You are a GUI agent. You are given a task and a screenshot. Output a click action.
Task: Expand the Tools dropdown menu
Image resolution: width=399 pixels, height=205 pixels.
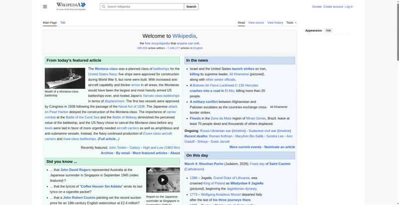pyautogui.click(x=291, y=22)
